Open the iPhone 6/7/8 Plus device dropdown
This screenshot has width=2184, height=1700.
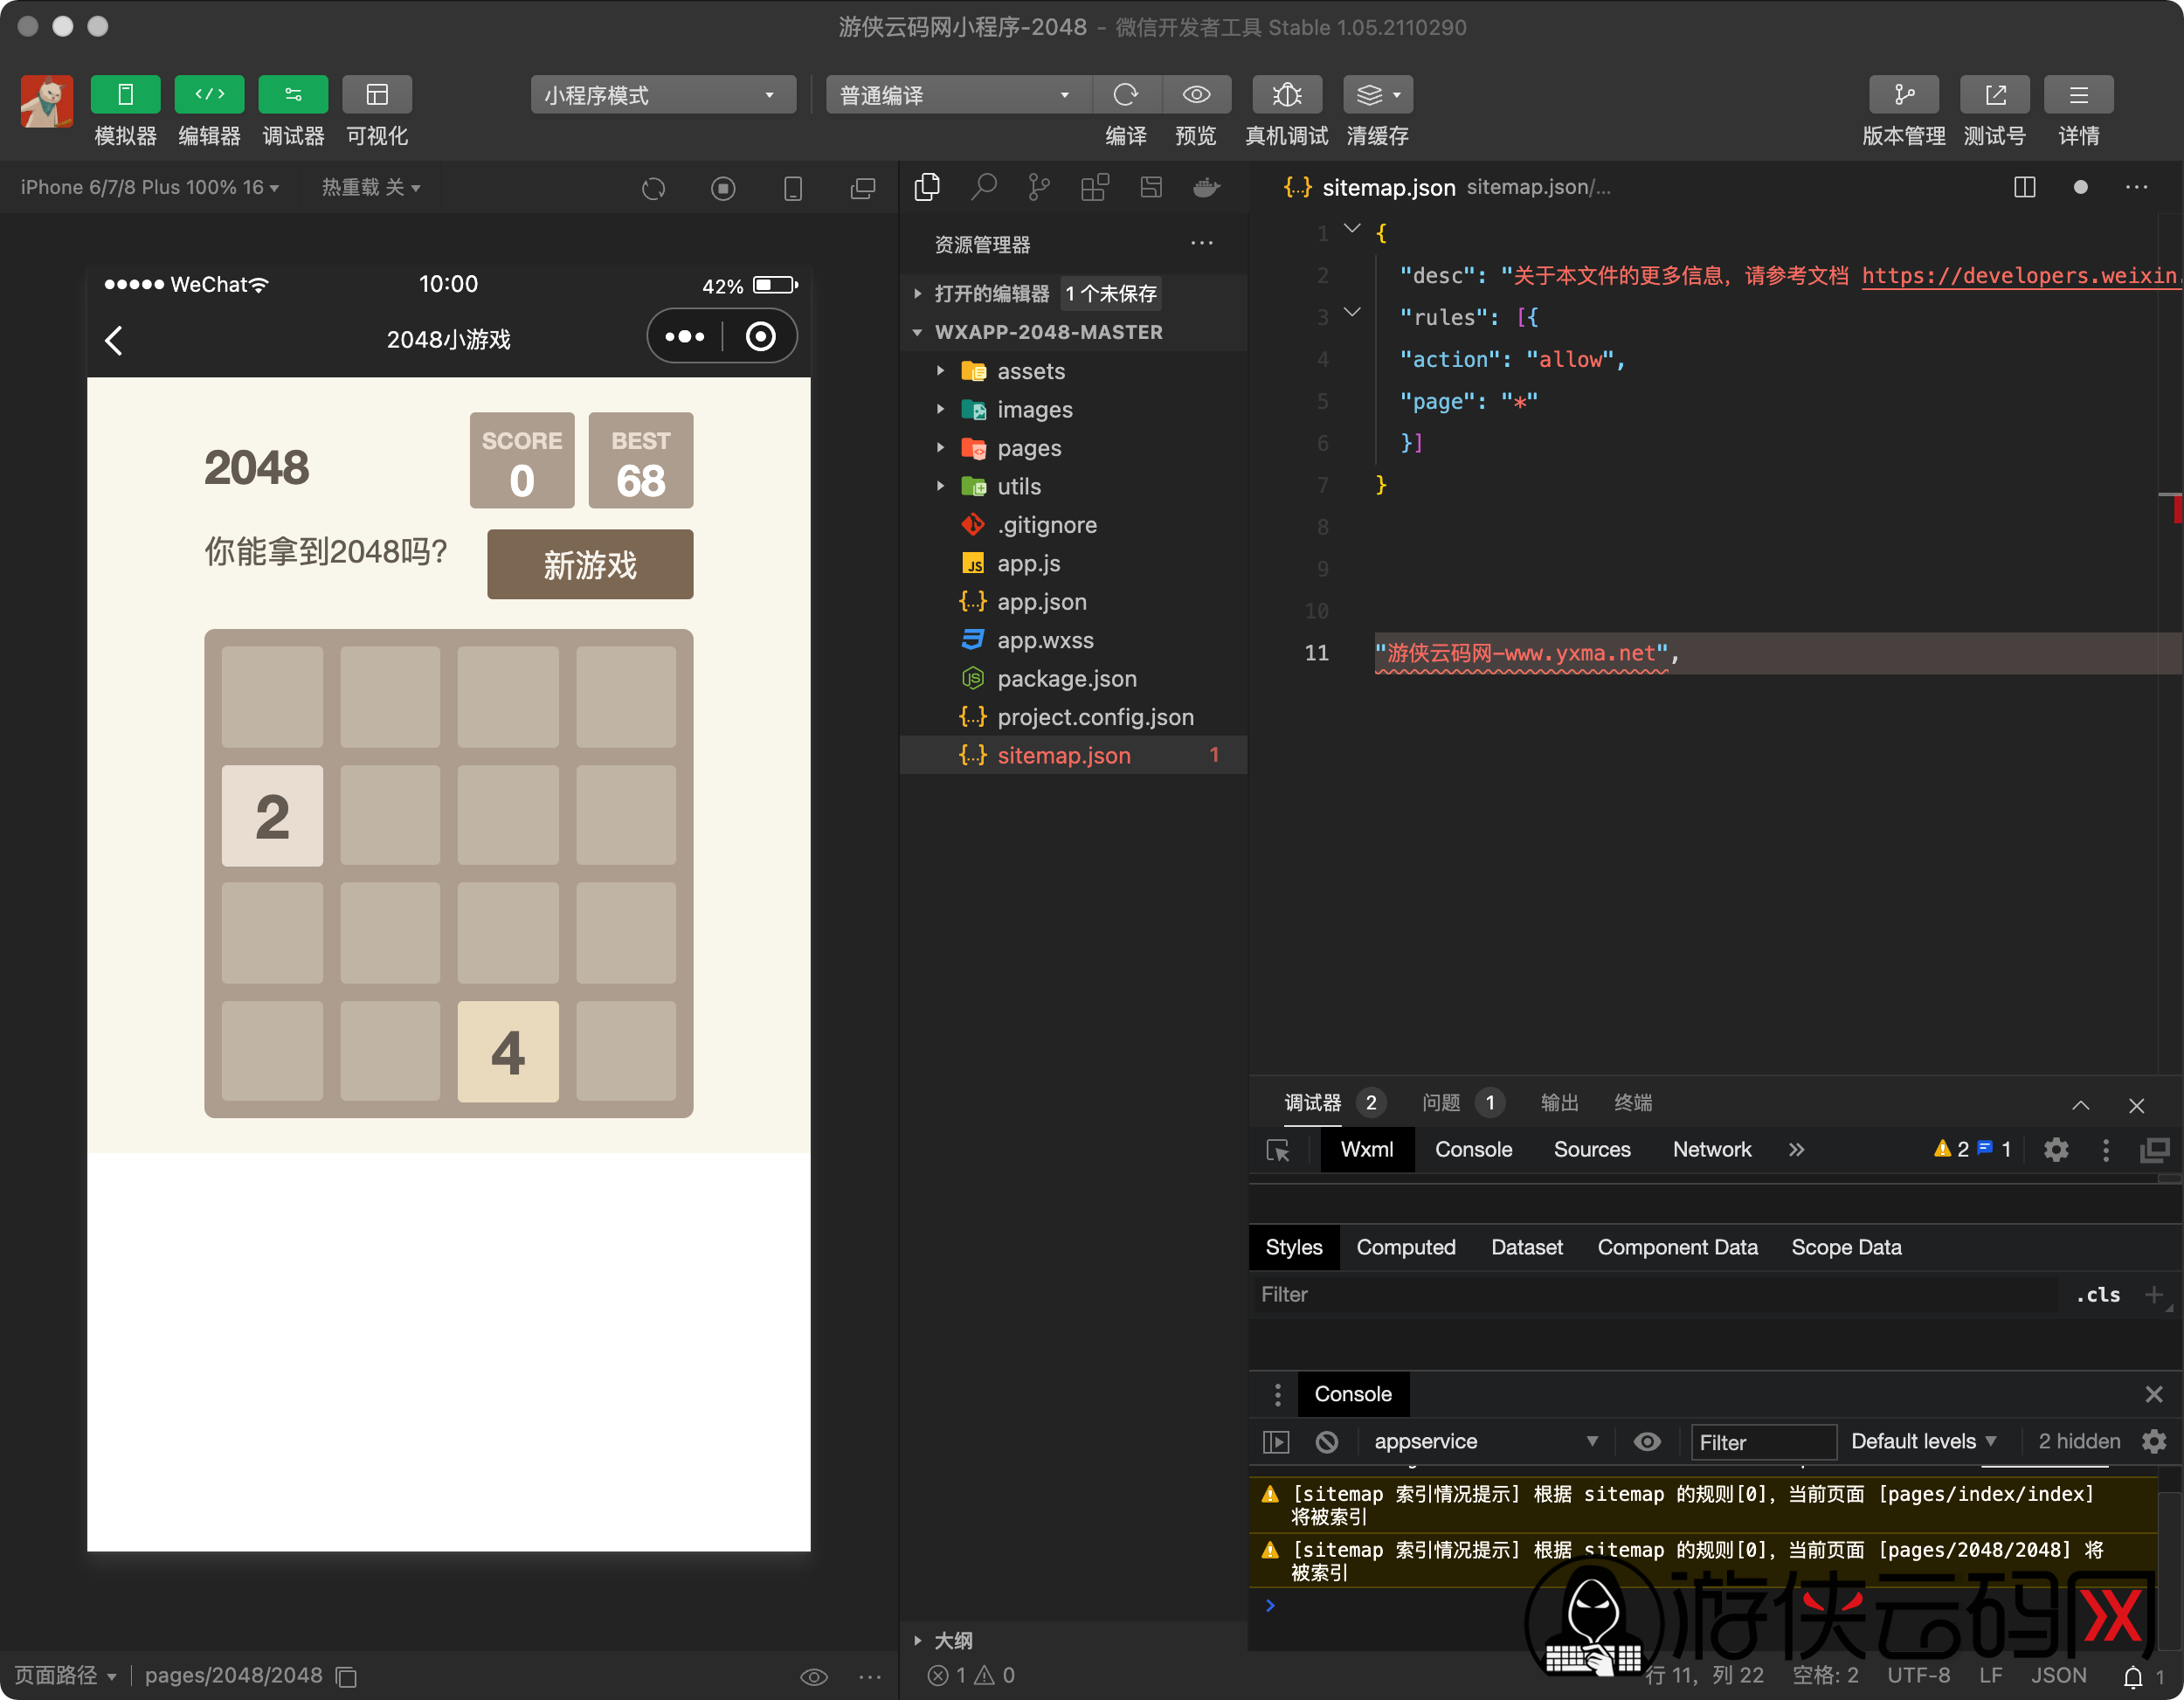click(x=150, y=187)
